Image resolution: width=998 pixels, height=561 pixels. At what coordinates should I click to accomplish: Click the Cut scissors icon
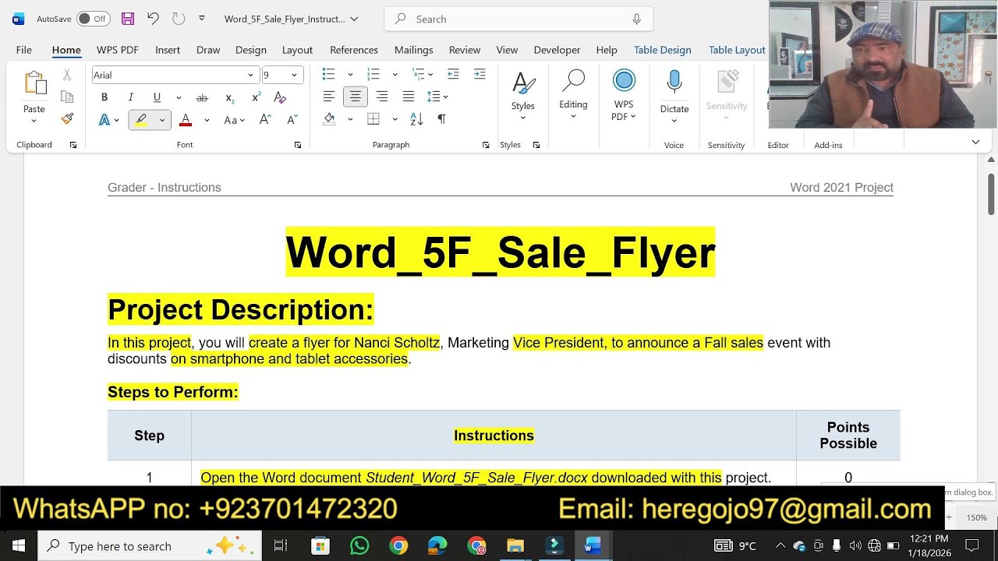click(67, 75)
